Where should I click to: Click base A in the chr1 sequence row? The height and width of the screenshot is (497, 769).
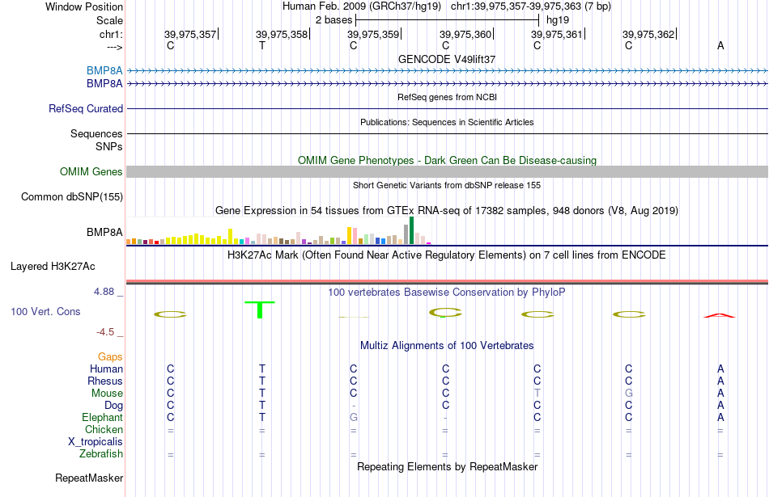point(720,45)
